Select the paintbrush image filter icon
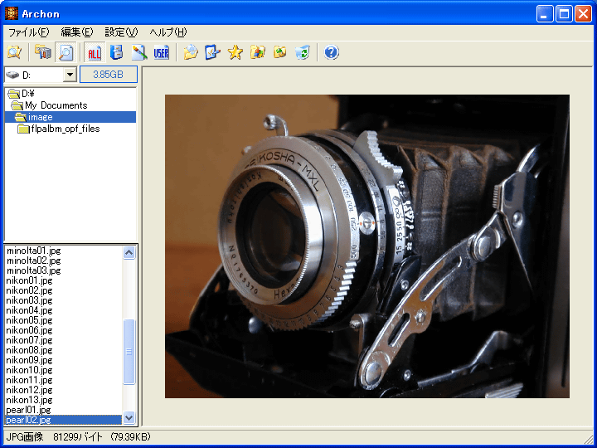This screenshot has height=448, width=597. coord(139,52)
